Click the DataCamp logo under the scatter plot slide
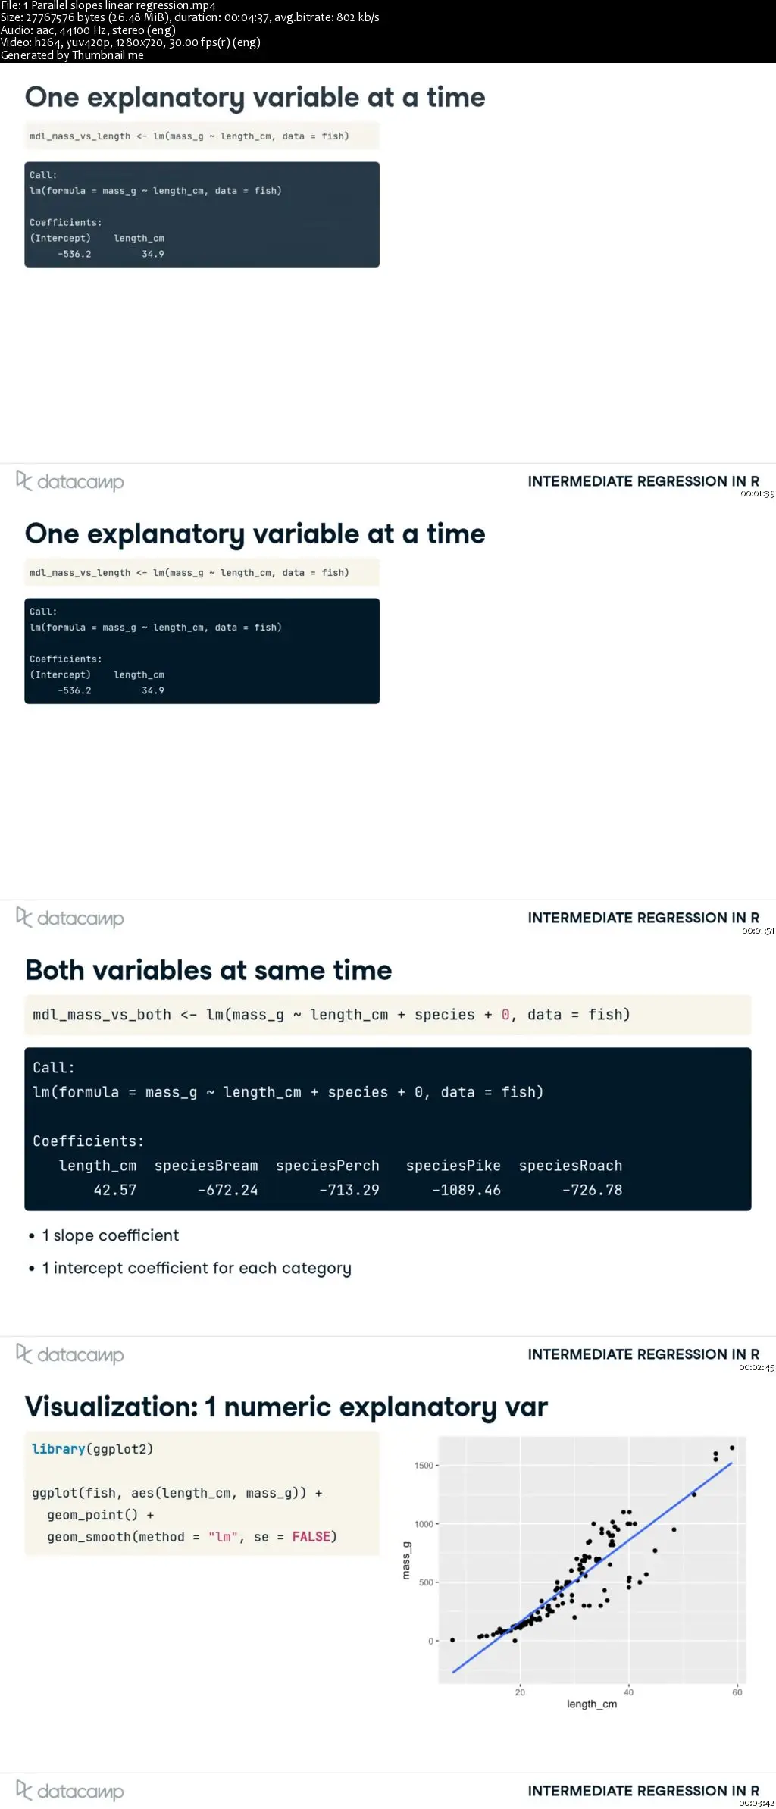The height and width of the screenshot is (1809, 776). tap(70, 1792)
